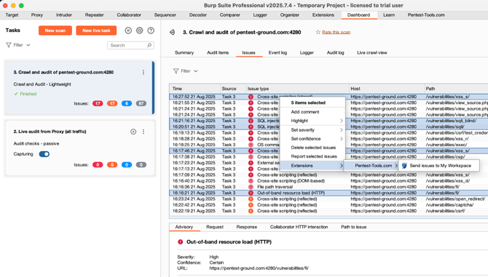Toggle the Capturing switch off
Screen dimensions: 488x277
tap(44, 154)
